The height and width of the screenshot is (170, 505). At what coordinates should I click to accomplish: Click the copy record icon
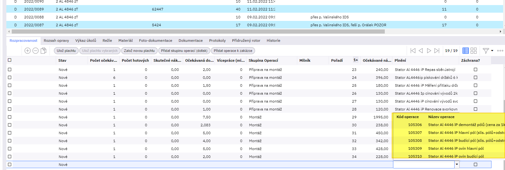[43, 51]
